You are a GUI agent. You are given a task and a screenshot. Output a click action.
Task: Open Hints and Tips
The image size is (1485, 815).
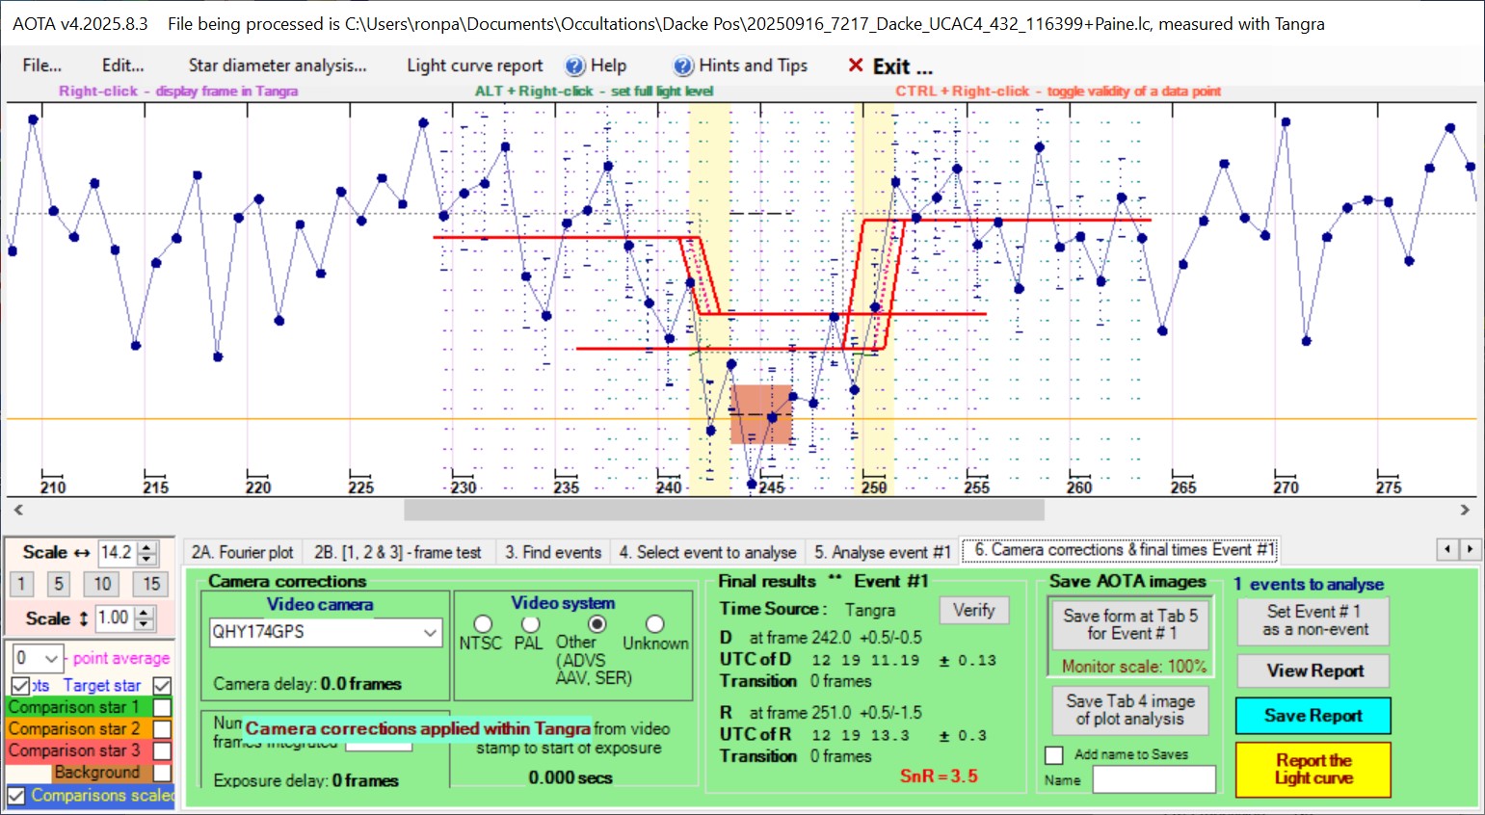point(740,66)
